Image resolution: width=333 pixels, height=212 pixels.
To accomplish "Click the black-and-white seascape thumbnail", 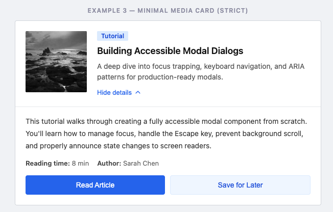I will [56, 61].
